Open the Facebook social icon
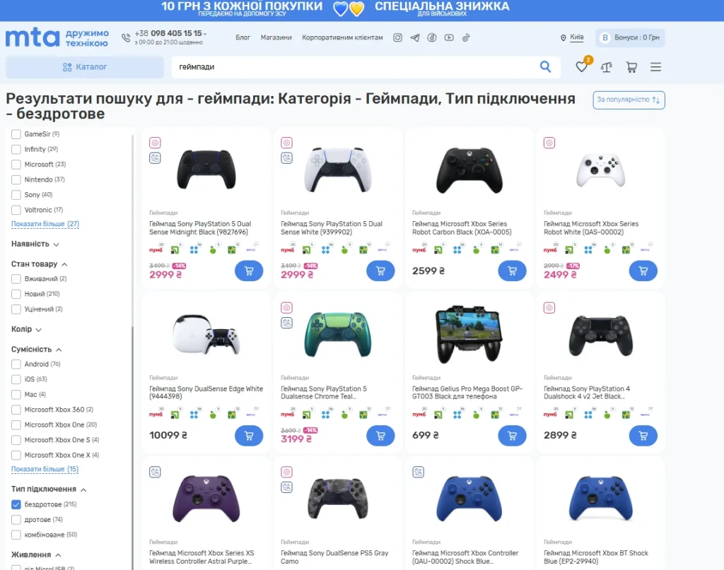Screen dimensions: 724x570 click(x=432, y=38)
